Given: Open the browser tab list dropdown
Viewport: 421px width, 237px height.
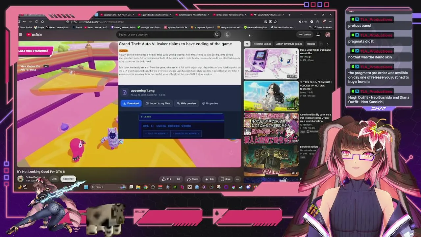Looking at the screenshot, I should pyautogui.click(x=301, y=15).
